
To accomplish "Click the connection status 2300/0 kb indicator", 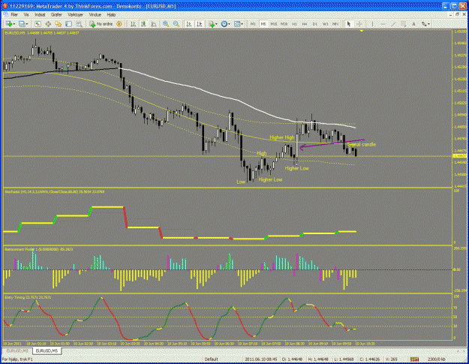I will tap(436, 359).
